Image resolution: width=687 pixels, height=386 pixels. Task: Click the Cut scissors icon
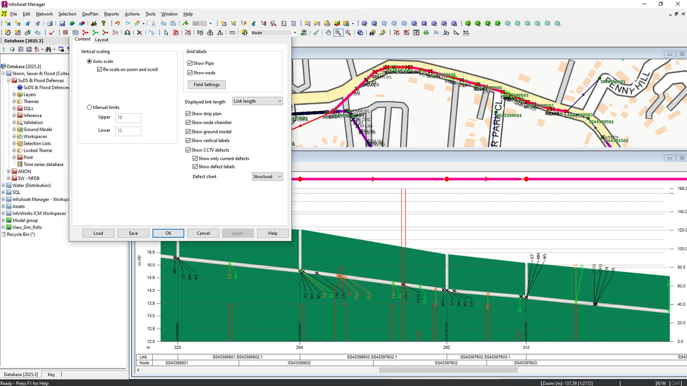[153, 24]
